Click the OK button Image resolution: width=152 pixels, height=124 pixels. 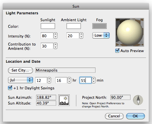click(135, 116)
